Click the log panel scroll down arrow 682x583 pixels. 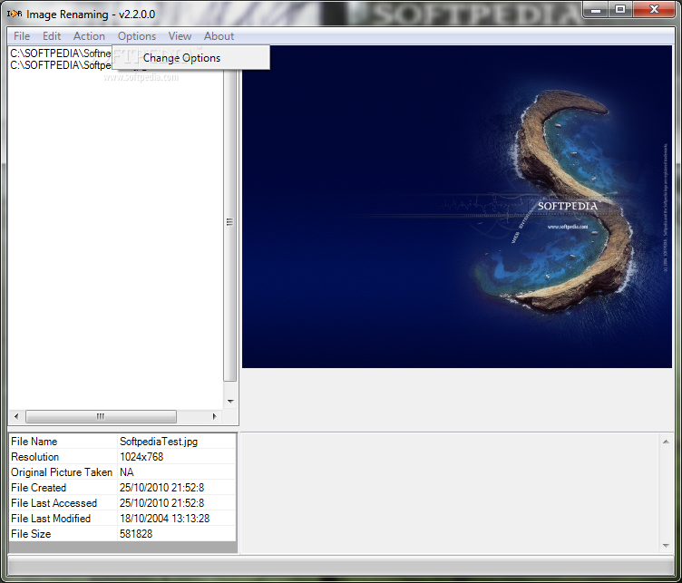pyautogui.click(x=666, y=545)
